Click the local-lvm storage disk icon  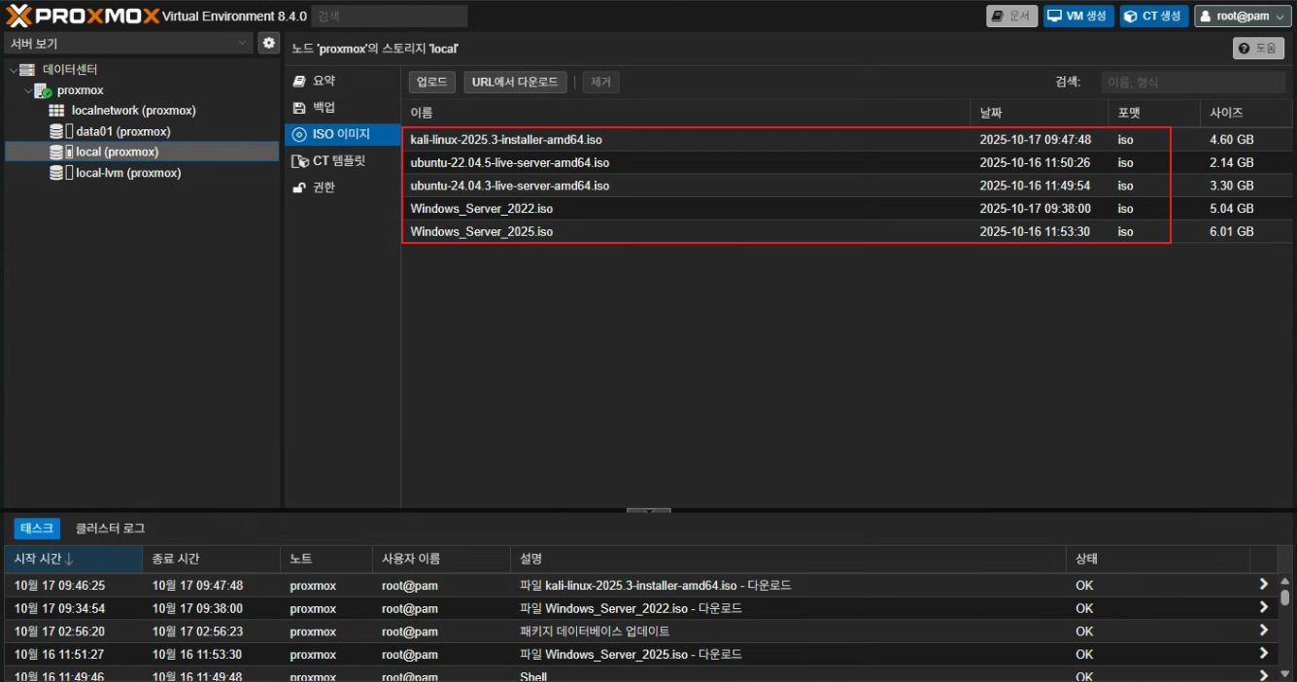57,173
